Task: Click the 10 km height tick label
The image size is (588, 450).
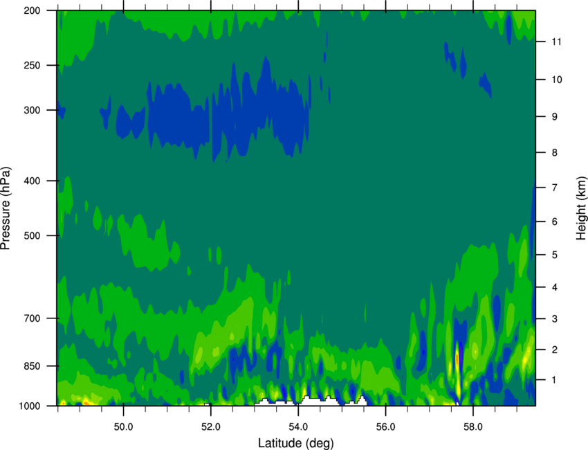Action: [x=556, y=80]
